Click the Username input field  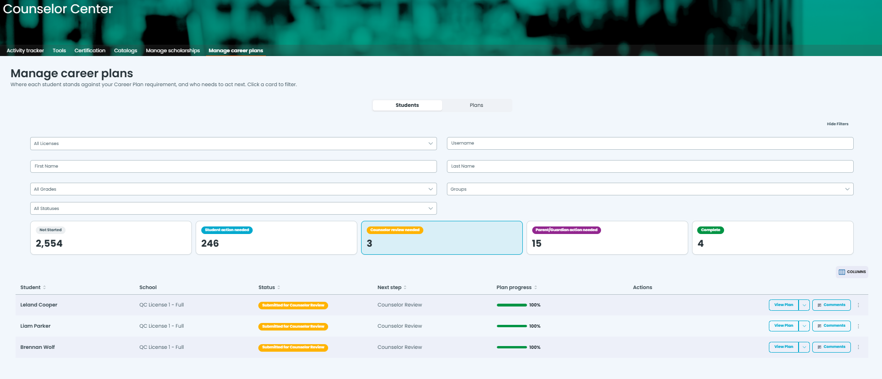(650, 143)
